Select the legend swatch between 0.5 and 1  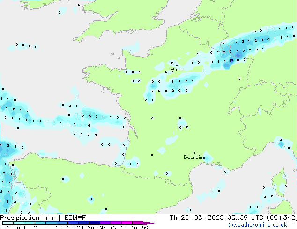tap(19, 223)
